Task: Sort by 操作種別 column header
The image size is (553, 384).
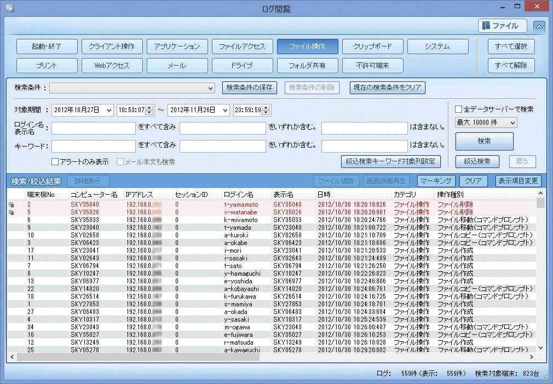Action: (485, 195)
